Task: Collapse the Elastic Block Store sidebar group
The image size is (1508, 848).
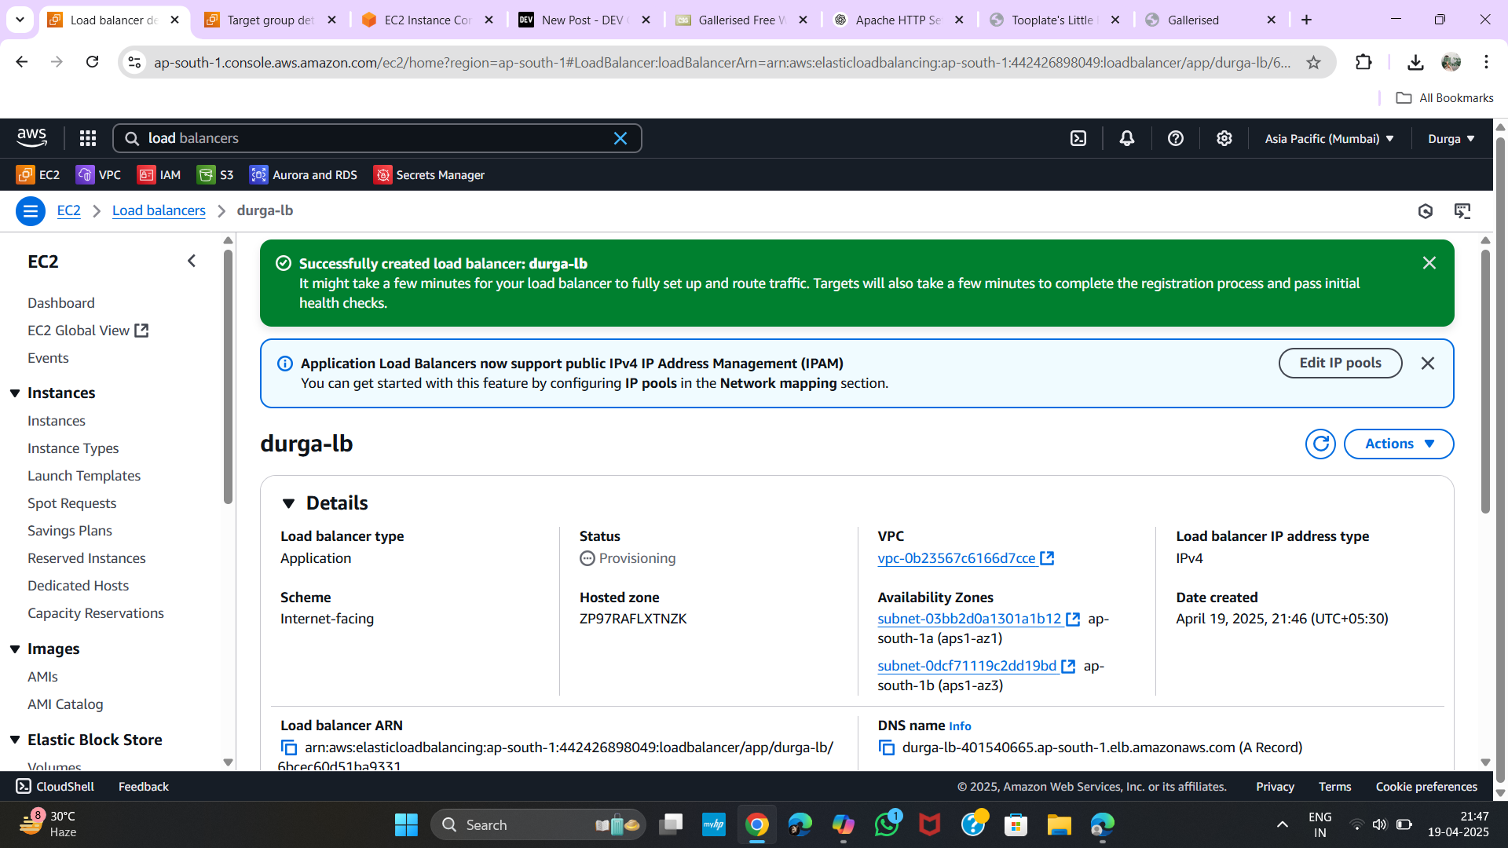Action: click(x=15, y=740)
